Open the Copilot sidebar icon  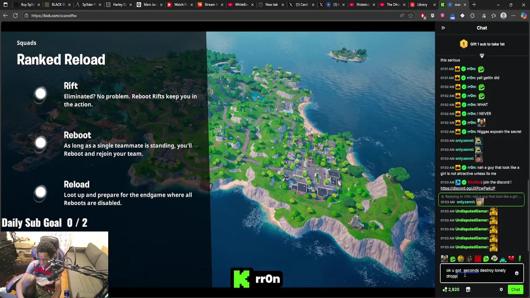pyautogui.click(x=523, y=15)
